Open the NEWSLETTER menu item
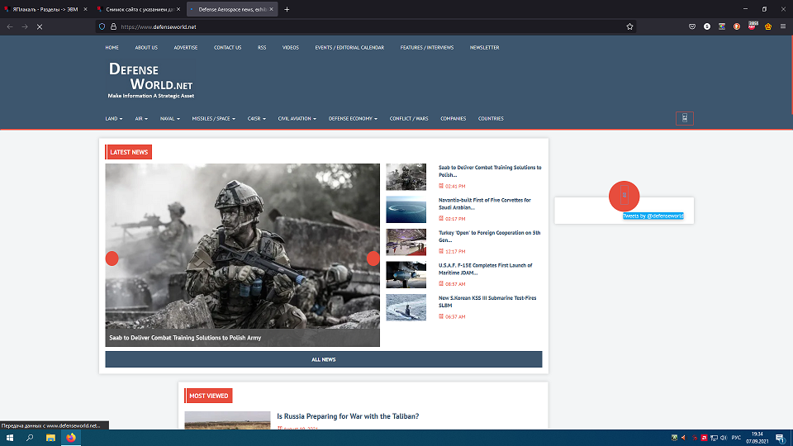 point(484,48)
